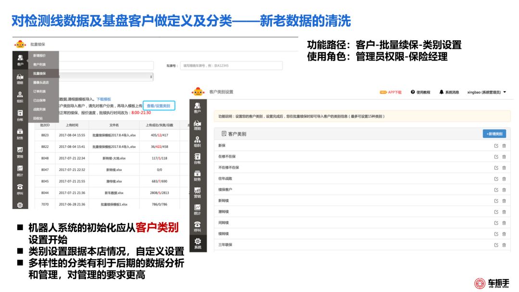Open 客户 in the 批量续保 page sidebar
The height and width of the screenshot is (292, 519).
click(x=20, y=60)
